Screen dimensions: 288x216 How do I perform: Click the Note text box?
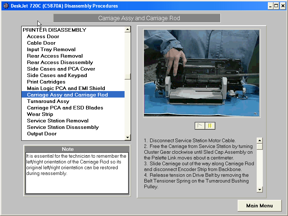[77, 173]
